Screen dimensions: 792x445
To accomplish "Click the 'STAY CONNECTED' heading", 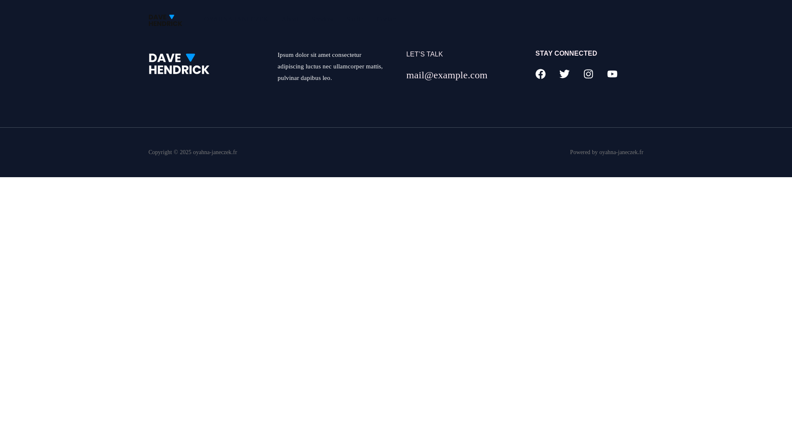I will point(566,54).
